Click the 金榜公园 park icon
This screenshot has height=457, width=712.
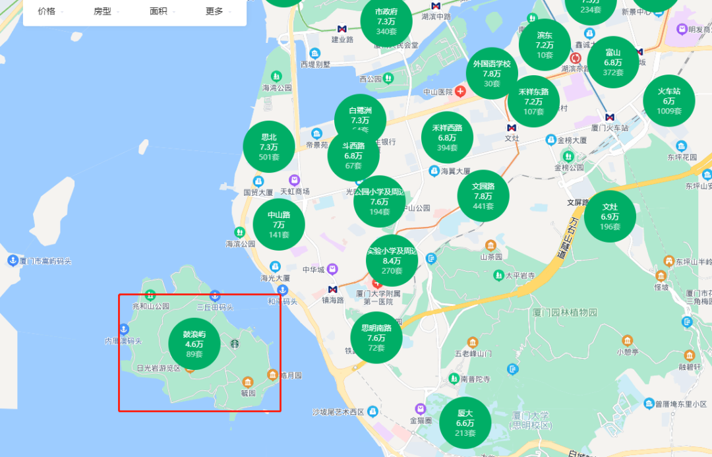568,156
